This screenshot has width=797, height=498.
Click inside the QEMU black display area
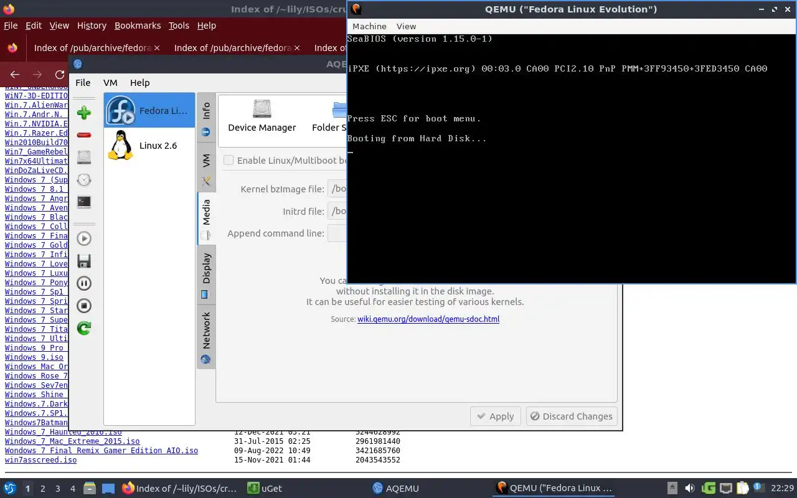coord(571,158)
